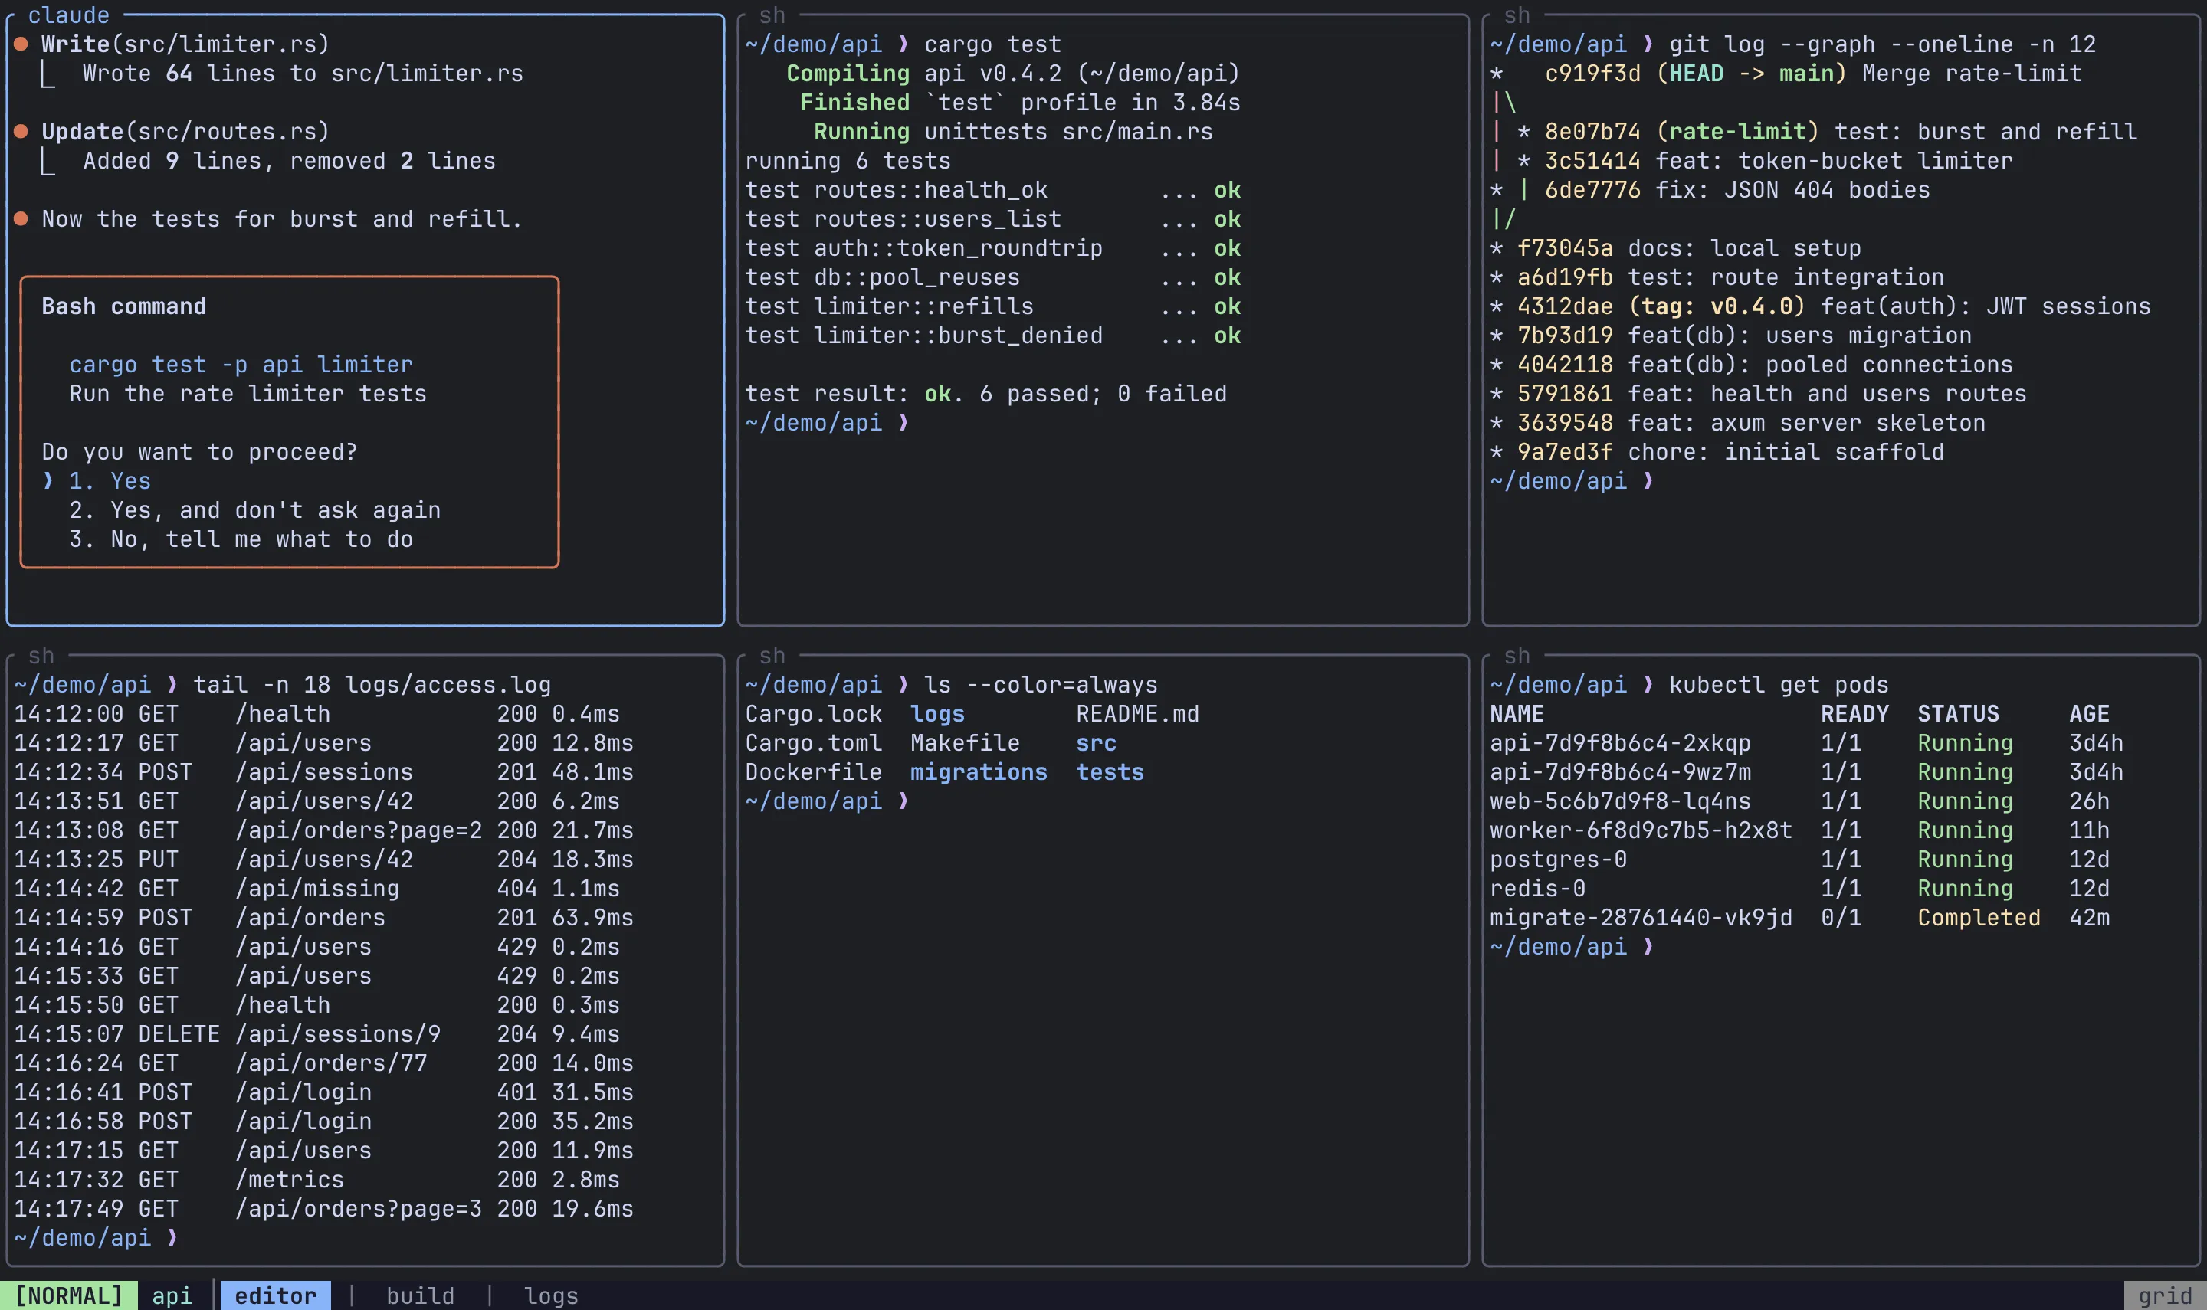
Task: Click the '(tag: v0.4.0)' label
Action: pyautogui.click(x=1716, y=306)
